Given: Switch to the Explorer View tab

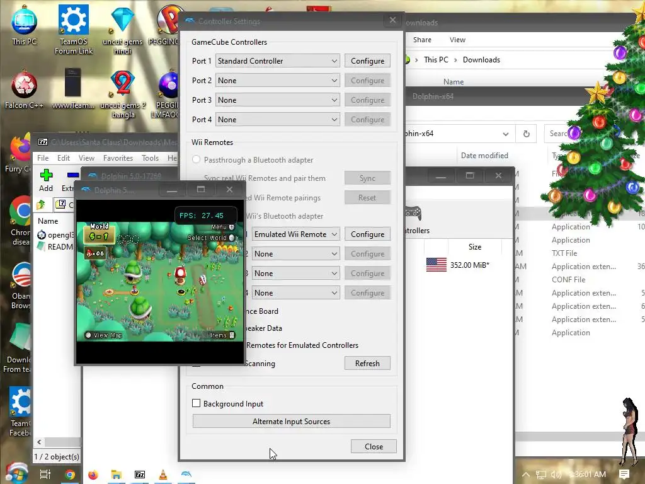Looking at the screenshot, I should click(x=457, y=40).
